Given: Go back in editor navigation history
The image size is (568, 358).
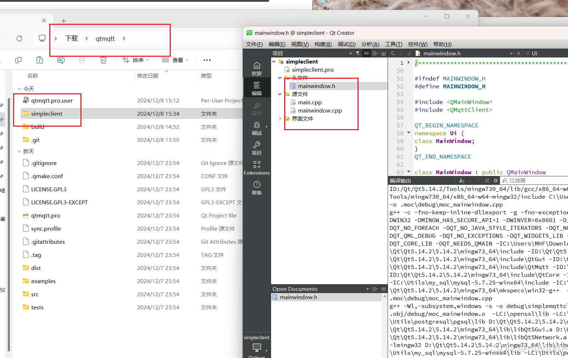Looking at the screenshot, I should pyautogui.click(x=393, y=53).
